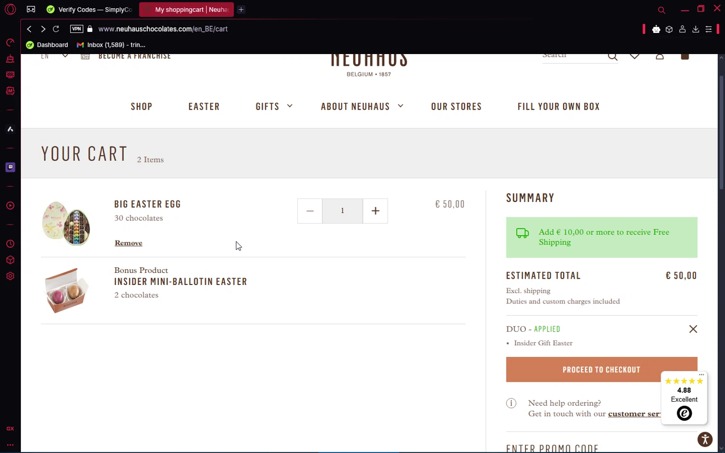Click the BIG EASTER EGG product title

click(147, 204)
